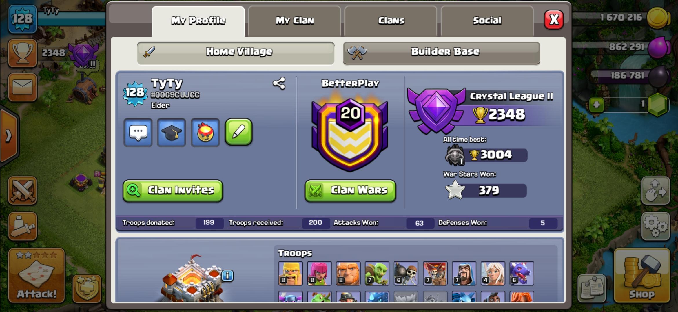This screenshot has height=312, width=678.
Task: Open the Social tab
Action: [x=487, y=21]
